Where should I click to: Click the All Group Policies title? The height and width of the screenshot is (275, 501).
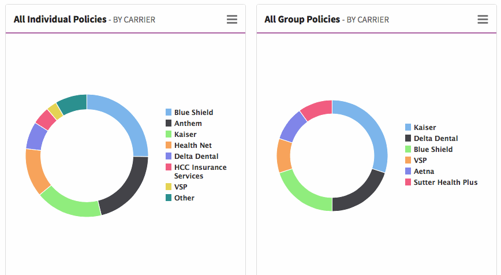coord(302,20)
